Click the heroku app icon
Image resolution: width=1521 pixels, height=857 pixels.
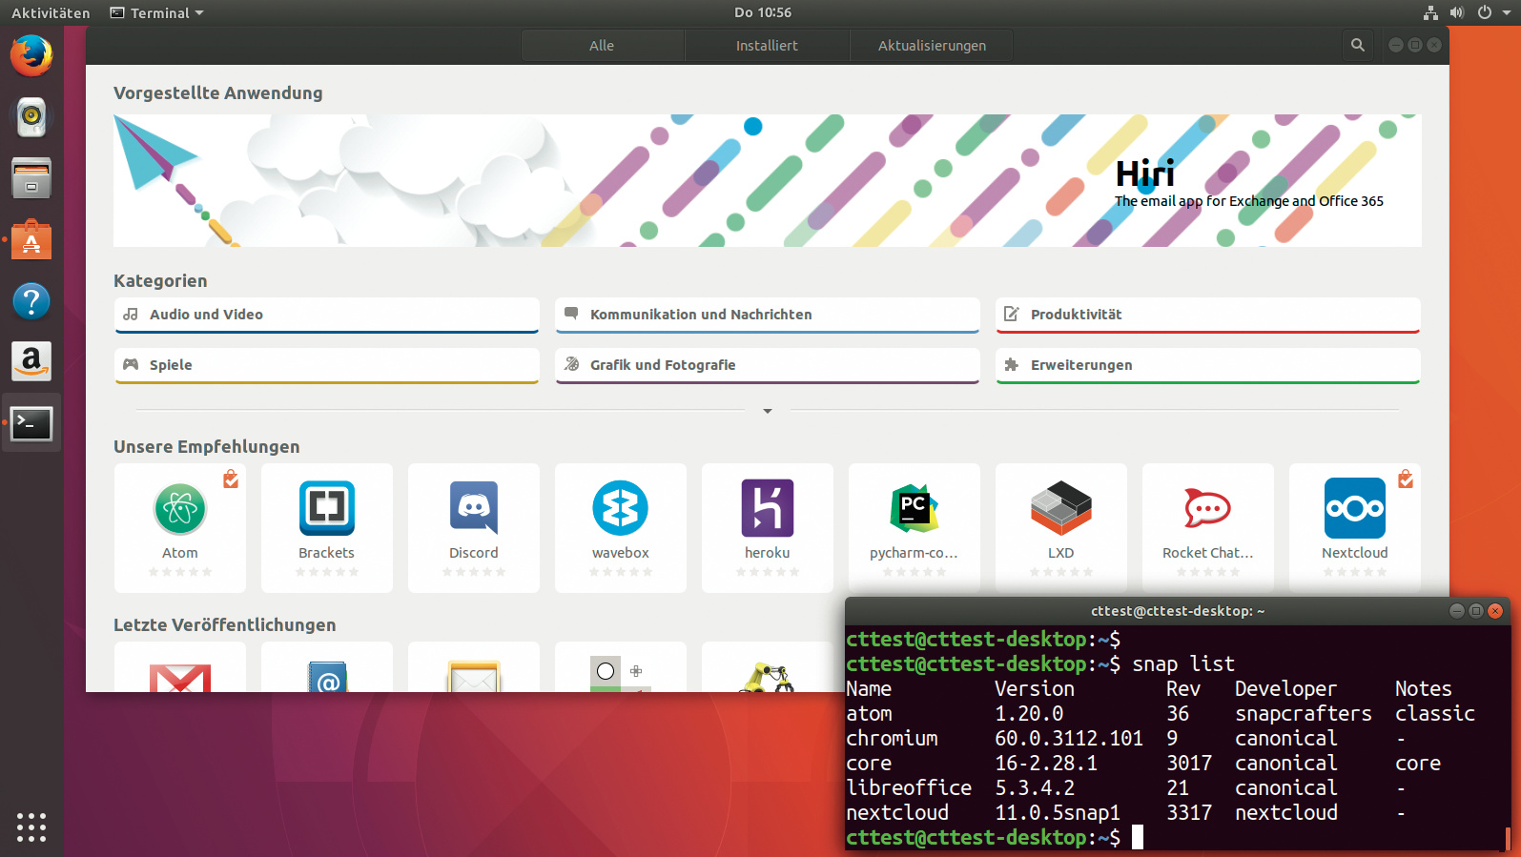768,508
